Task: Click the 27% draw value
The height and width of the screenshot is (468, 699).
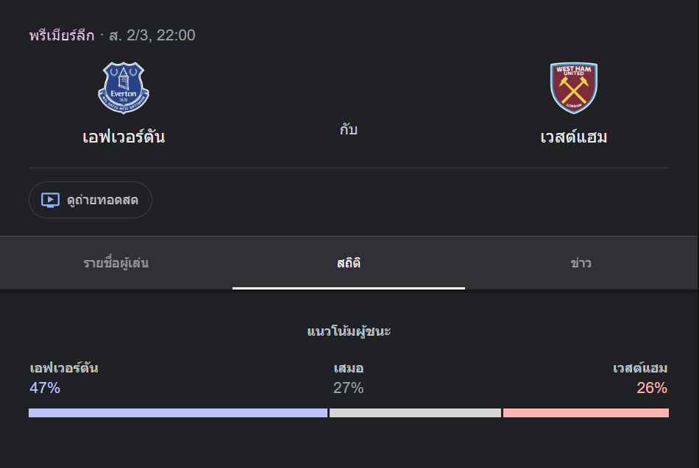Action: click(348, 388)
